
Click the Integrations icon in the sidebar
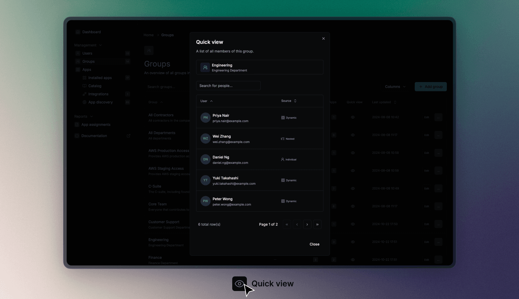click(x=85, y=94)
